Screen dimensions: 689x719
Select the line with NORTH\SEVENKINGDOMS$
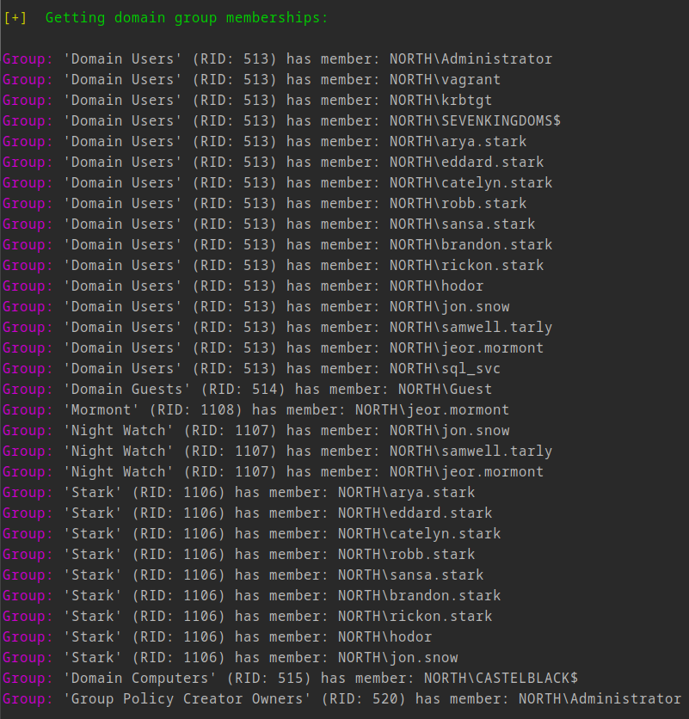281,121
